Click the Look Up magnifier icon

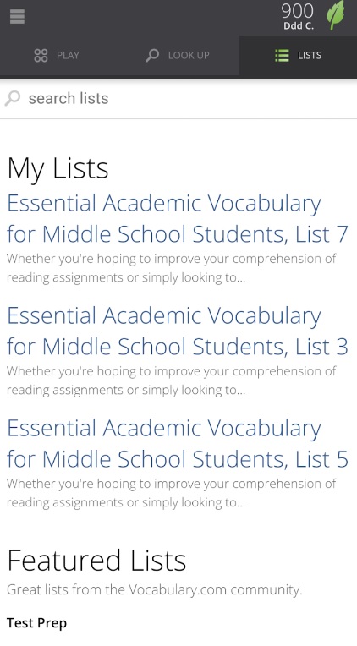click(x=152, y=55)
